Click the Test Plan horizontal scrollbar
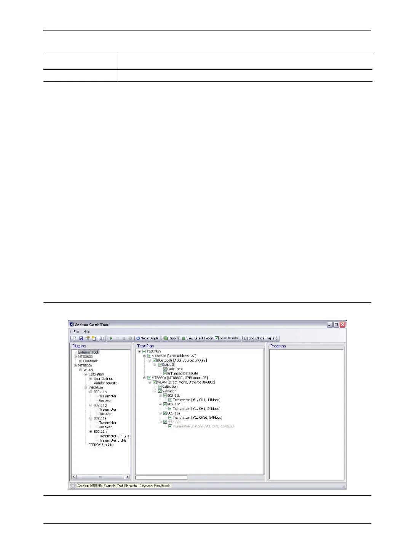393x556 pixels. [161, 477]
